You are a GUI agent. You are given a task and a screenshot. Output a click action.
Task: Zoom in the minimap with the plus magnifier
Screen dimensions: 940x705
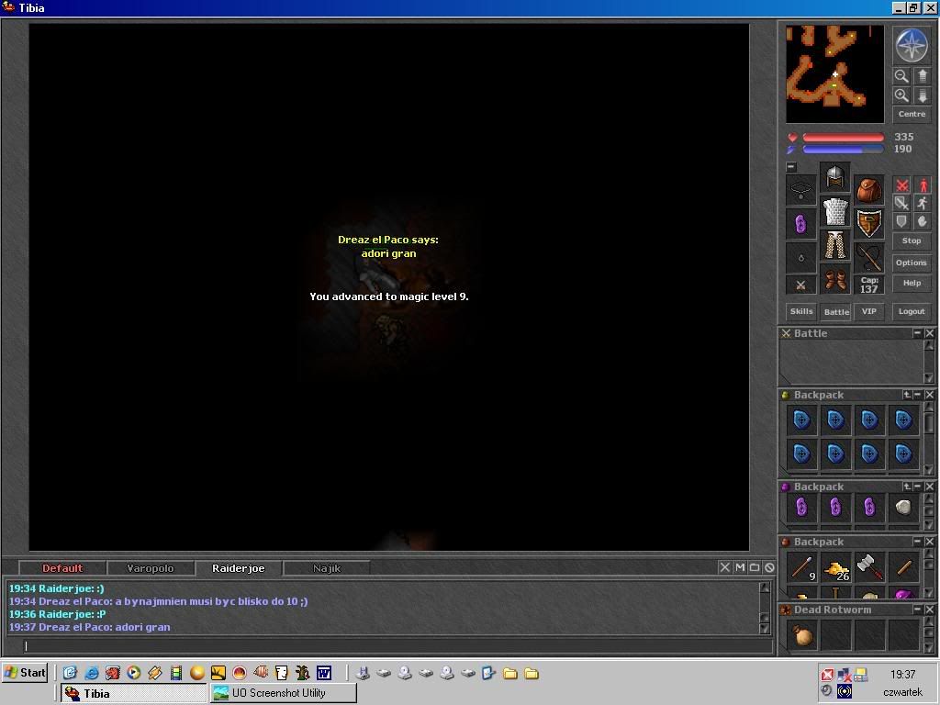point(901,95)
